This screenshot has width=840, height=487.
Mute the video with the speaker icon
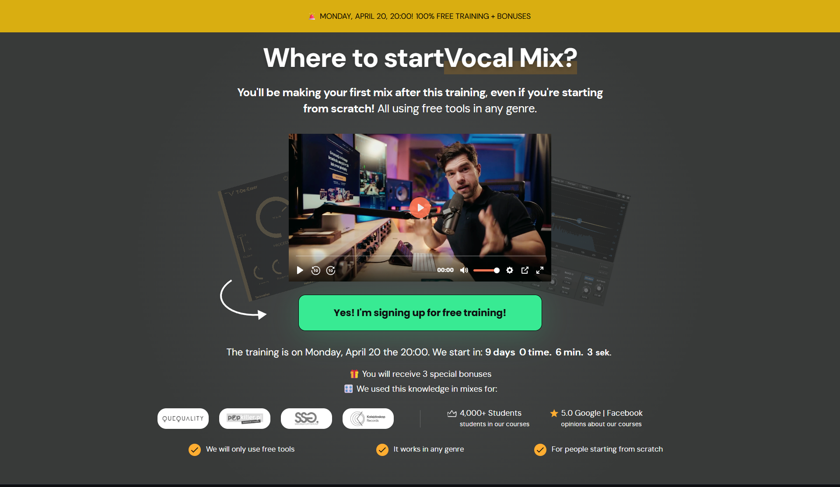464,270
